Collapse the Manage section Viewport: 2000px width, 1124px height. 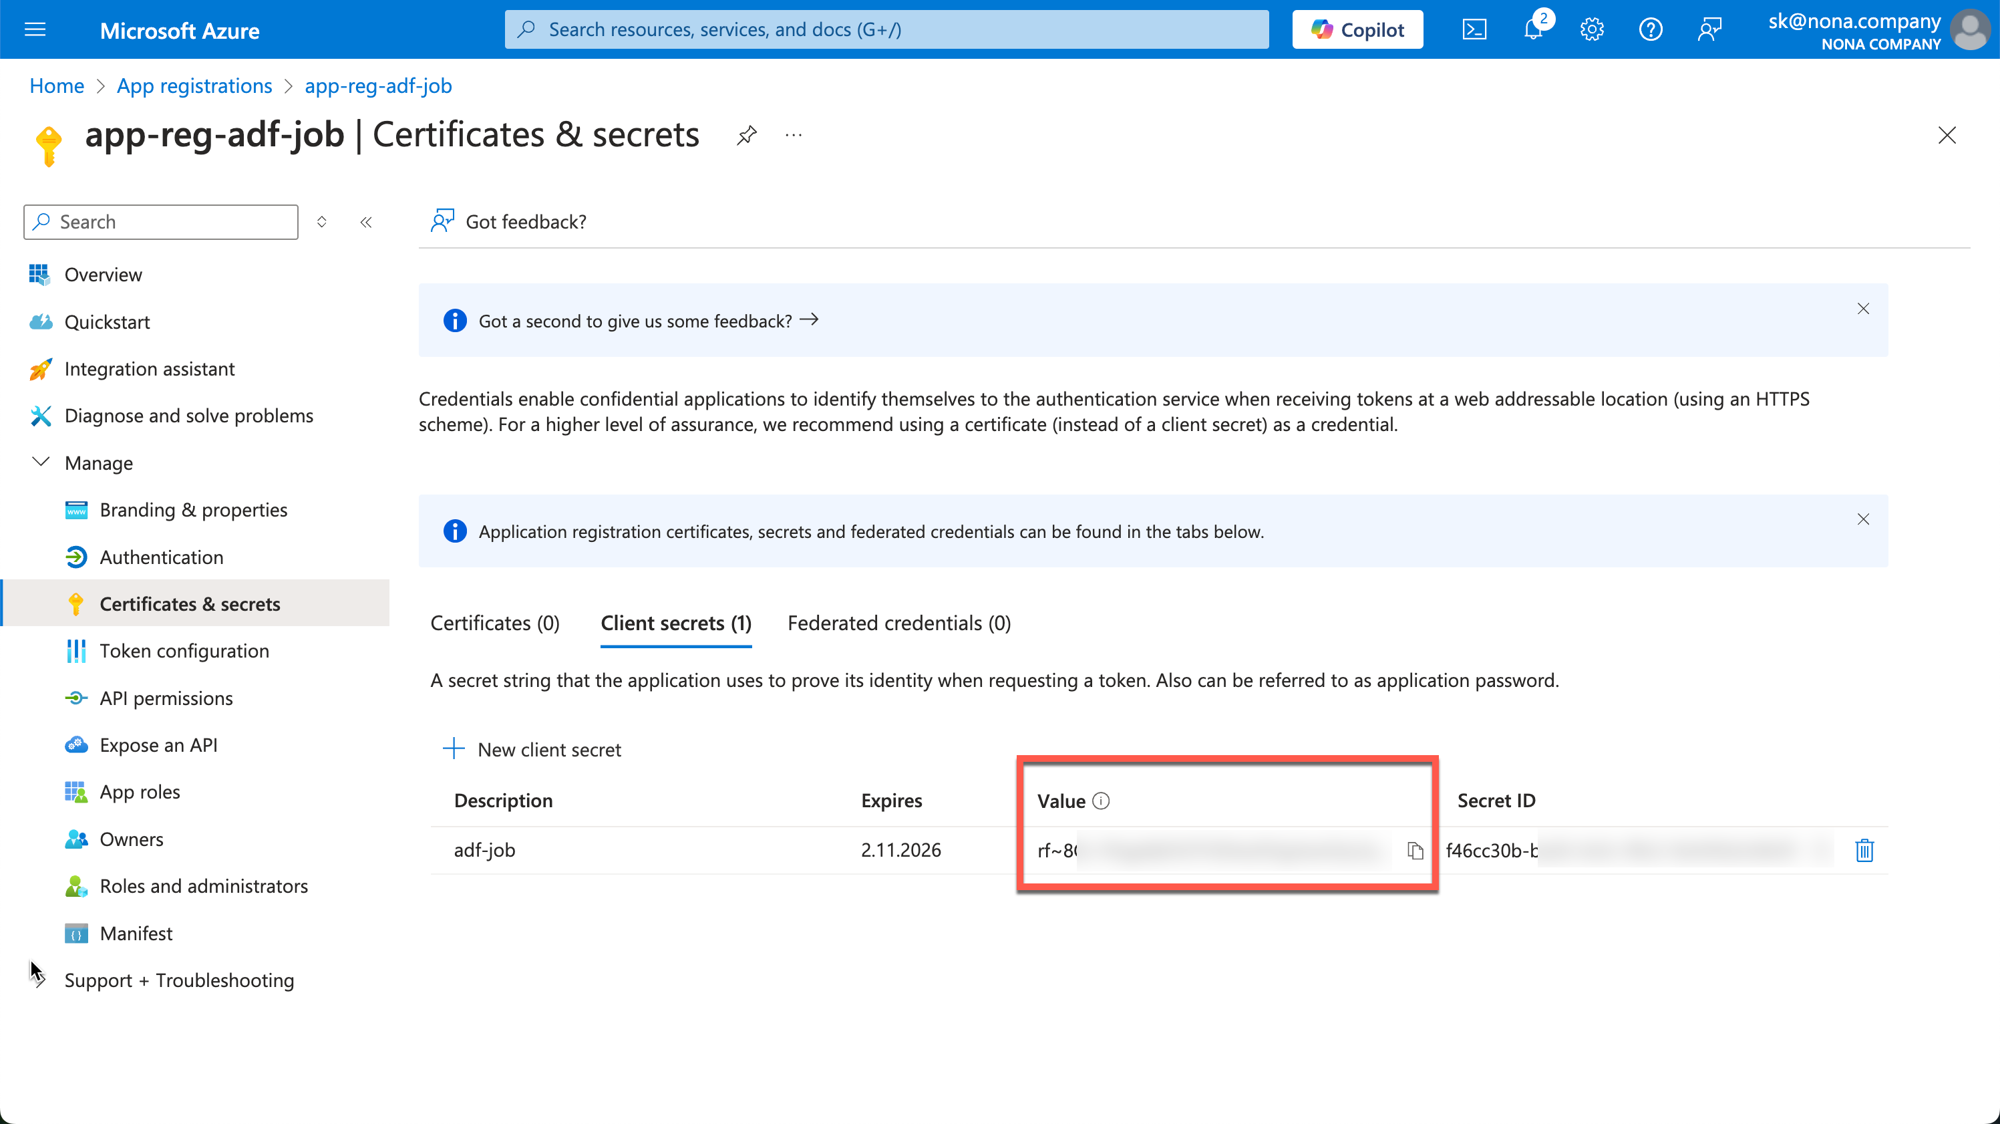click(40, 462)
